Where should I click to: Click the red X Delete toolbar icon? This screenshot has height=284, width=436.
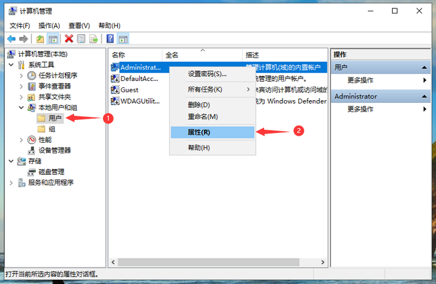point(69,38)
